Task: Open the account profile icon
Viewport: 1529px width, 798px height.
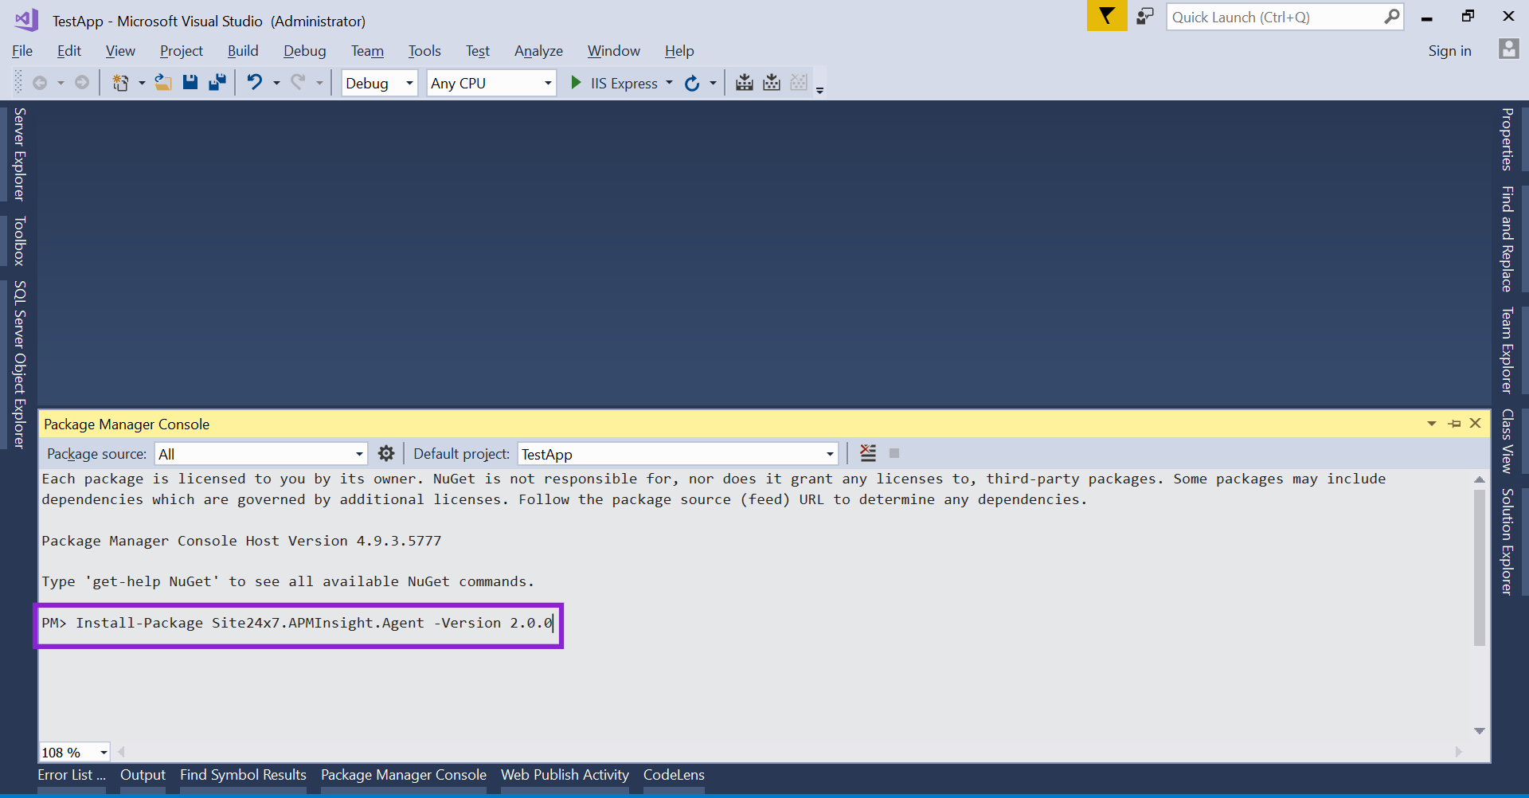Action: (1509, 49)
